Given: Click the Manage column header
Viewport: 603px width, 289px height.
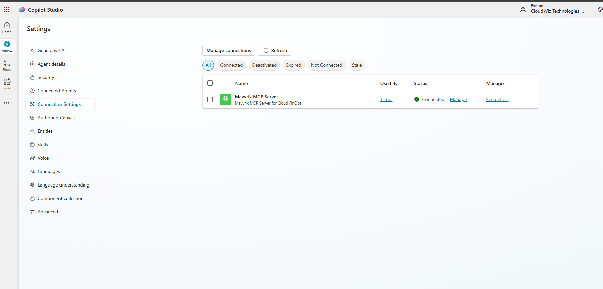Looking at the screenshot, I should [495, 83].
